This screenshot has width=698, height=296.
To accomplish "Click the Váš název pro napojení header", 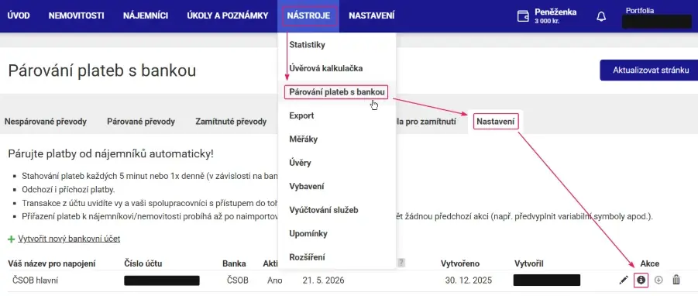I will pos(52,263).
